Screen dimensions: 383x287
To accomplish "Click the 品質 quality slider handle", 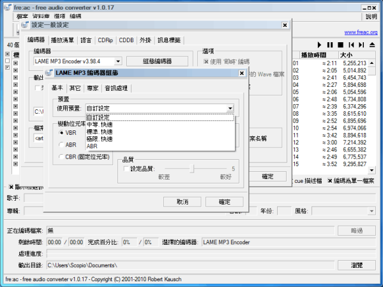I will coord(192,169).
